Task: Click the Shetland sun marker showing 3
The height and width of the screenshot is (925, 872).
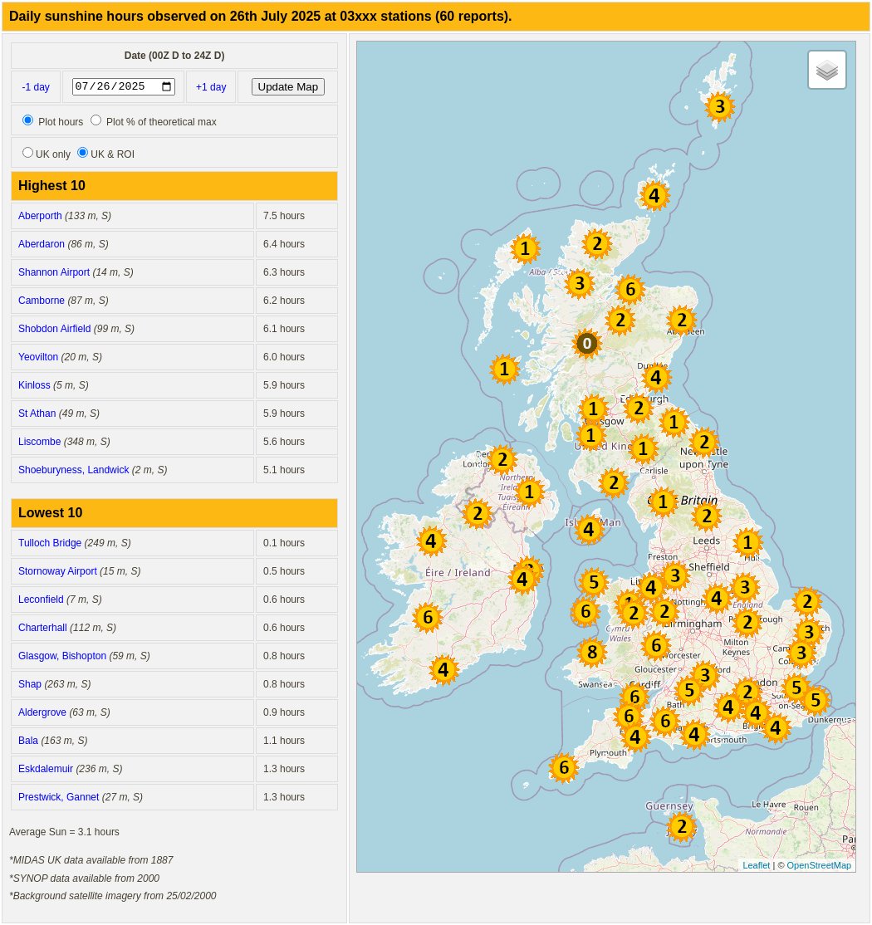Action: point(719,107)
